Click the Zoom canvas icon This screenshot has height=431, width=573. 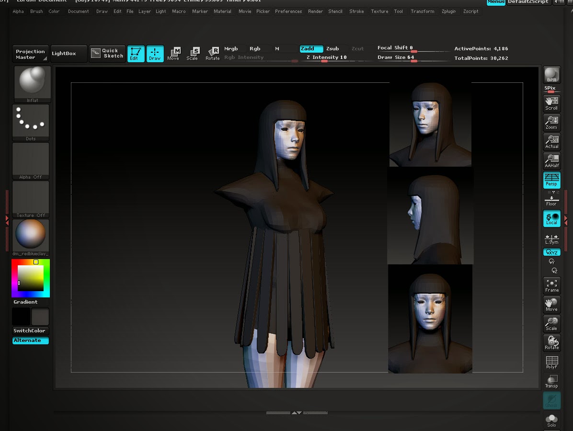coord(551,123)
